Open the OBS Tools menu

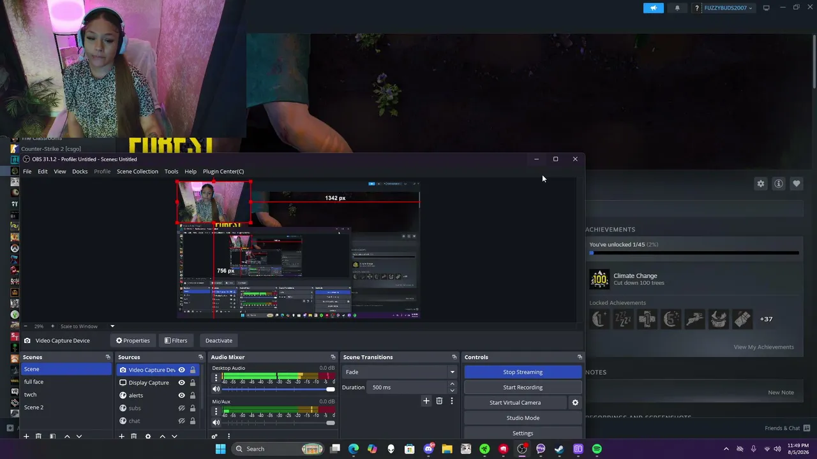pyautogui.click(x=171, y=171)
